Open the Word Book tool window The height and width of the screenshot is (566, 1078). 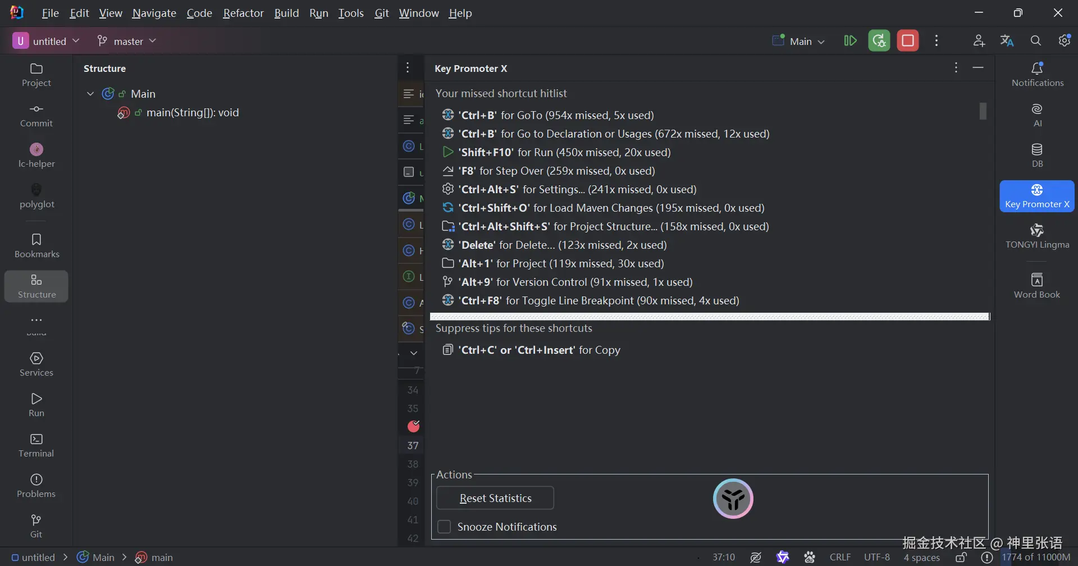tap(1037, 286)
